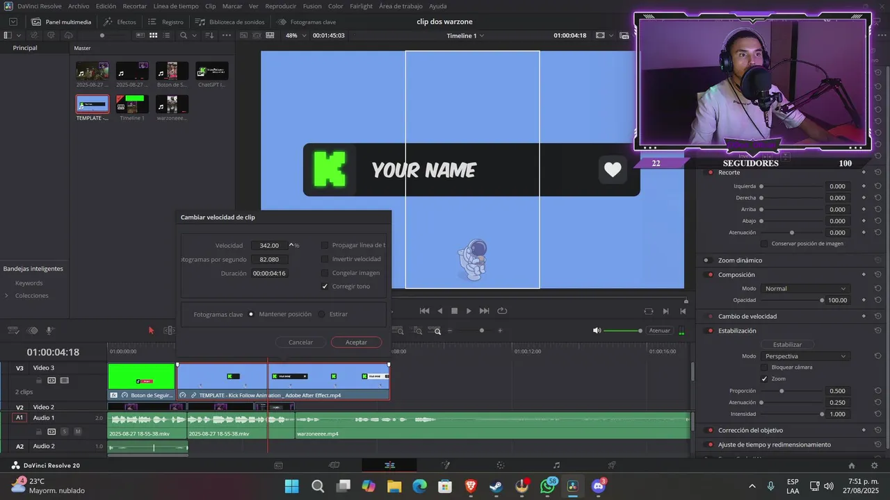Open the Fotogramas clave editor
The height and width of the screenshot is (500, 890).
pos(306,22)
